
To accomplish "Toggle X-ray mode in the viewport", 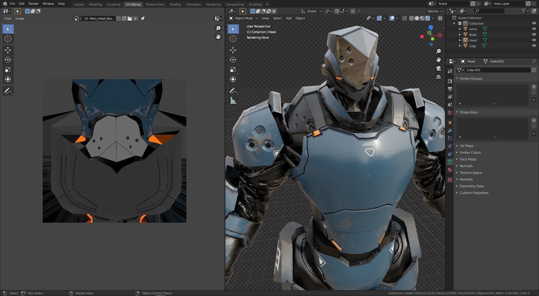I will (404, 18).
